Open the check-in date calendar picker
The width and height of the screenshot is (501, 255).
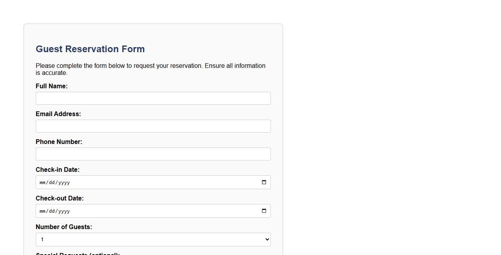[264, 182]
